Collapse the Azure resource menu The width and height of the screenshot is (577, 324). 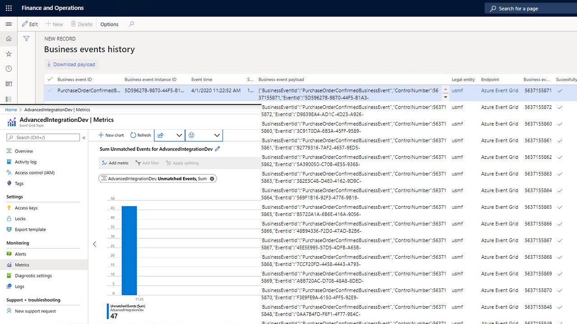pyautogui.click(x=83, y=138)
